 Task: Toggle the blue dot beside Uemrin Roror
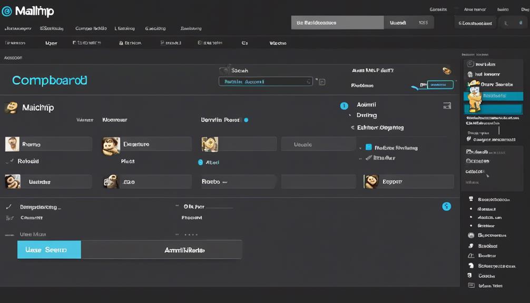click(246, 120)
